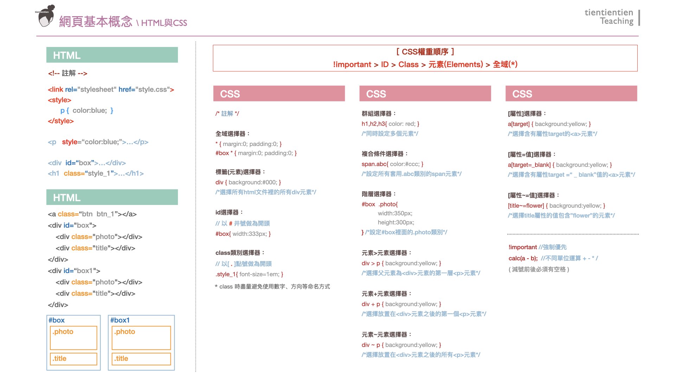
Task: Click the CSS權重順序 red-bordered box title
Action: pos(425,52)
